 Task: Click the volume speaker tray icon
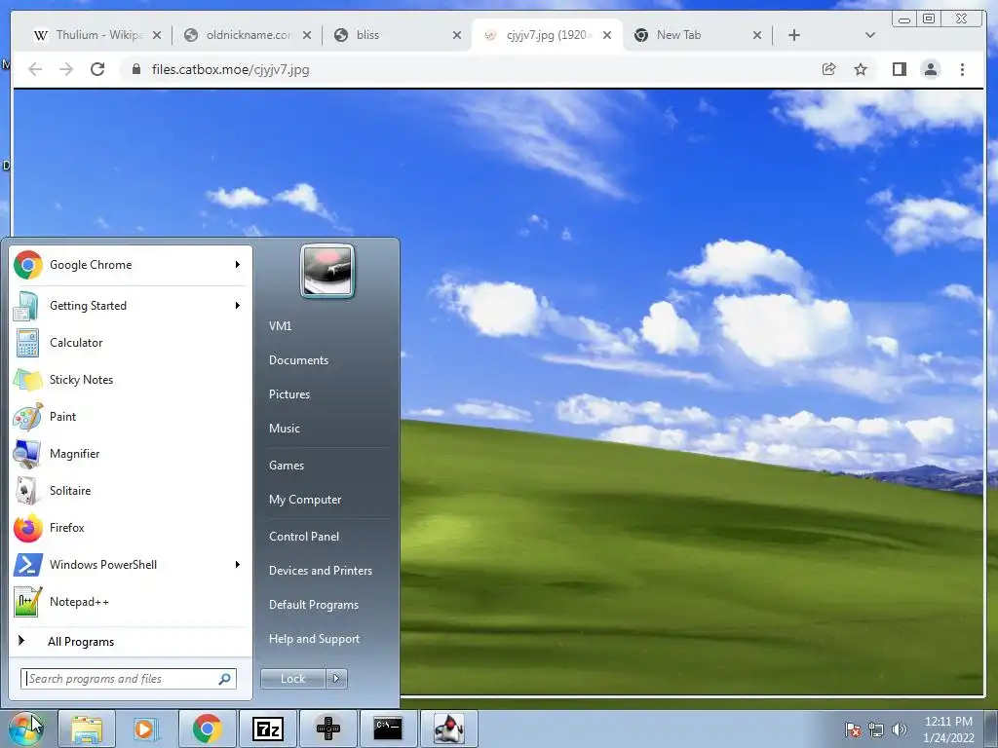[900, 729]
